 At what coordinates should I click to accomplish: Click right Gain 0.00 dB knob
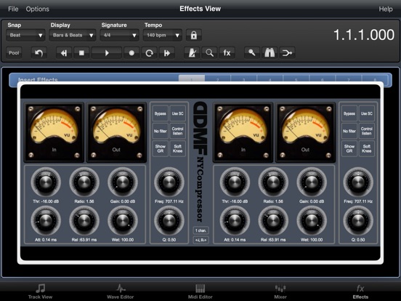[312, 182]
